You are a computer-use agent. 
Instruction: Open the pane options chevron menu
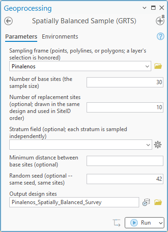point(144,8)
